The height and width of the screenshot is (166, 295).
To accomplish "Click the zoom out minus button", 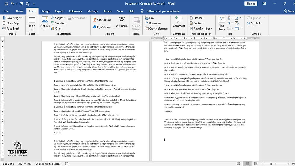I will [x=262, y=164].
